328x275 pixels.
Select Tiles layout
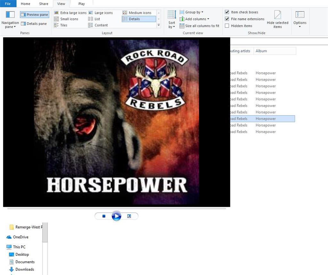tap(61, 25)
